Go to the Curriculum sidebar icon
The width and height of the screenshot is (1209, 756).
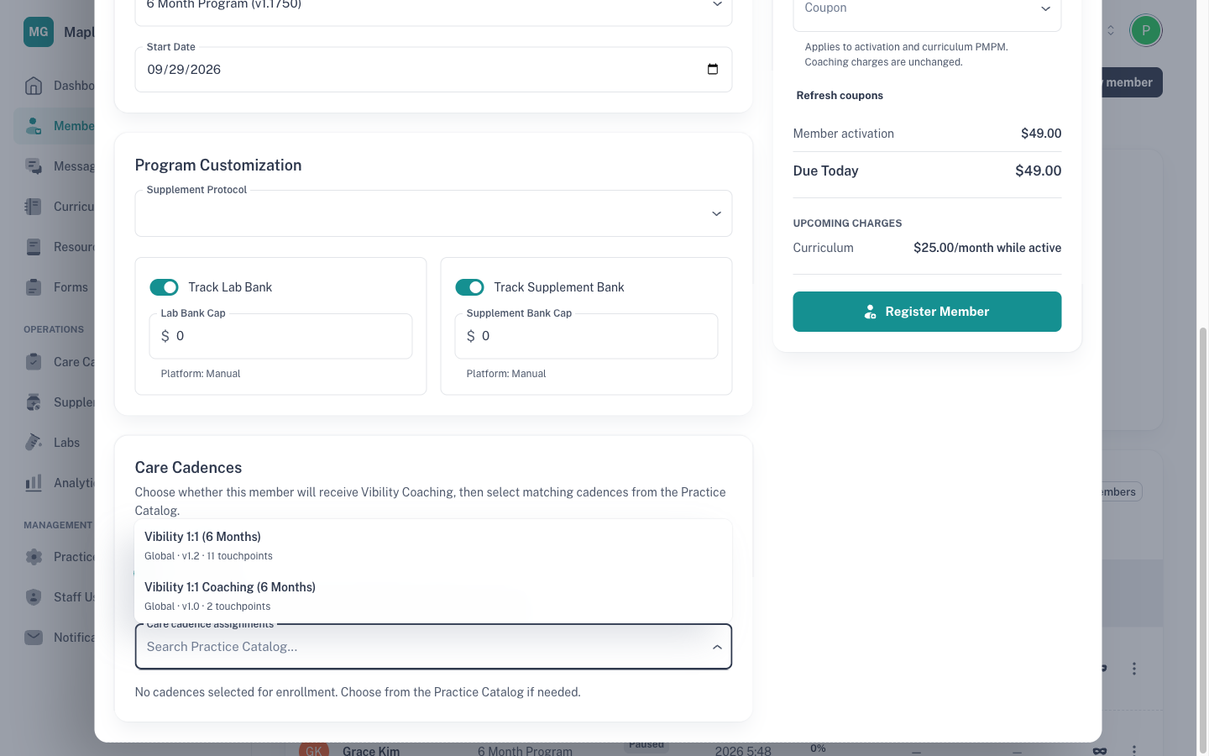pos(34,207)
